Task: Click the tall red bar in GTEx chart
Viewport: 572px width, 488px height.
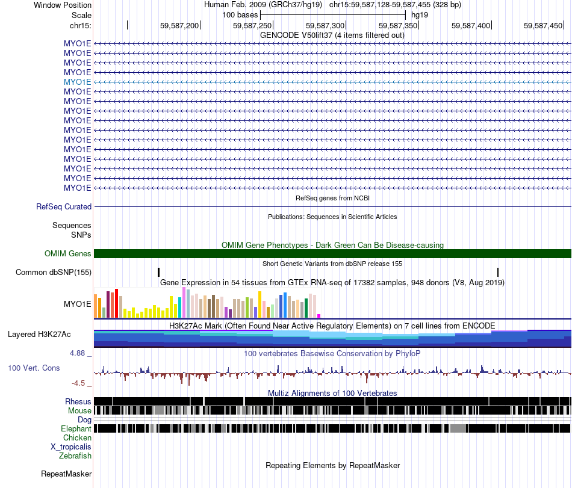Action: pos(116,303)
